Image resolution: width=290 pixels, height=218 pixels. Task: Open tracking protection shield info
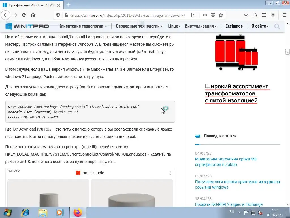pyautogui.click(x=58, y=15)
